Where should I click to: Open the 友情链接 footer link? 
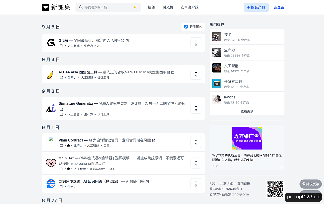(244, 183)
